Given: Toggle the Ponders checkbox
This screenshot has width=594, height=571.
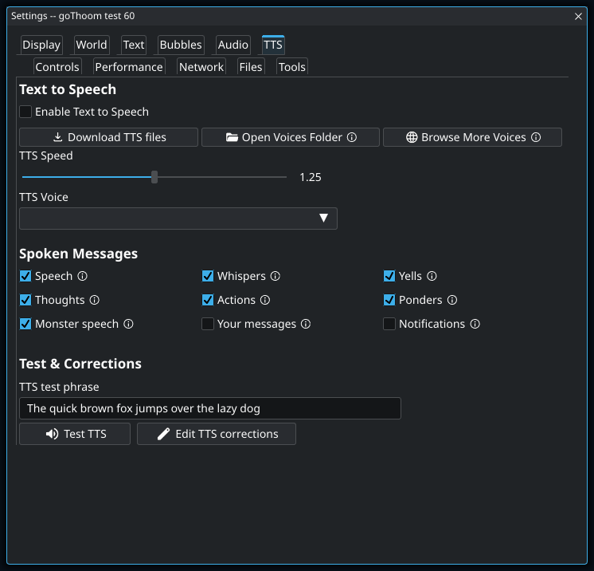Looking at the screenshot, I should 389,300.
